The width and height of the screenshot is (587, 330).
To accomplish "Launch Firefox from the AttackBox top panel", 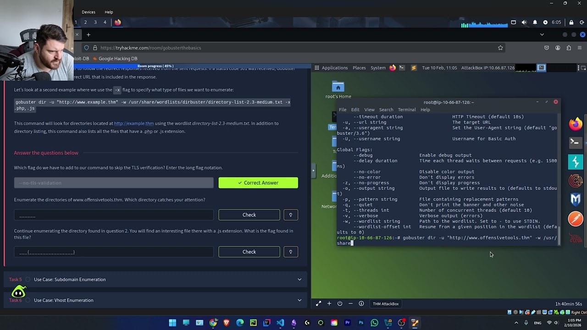I will pyautogui.click(x=393, y=68).
